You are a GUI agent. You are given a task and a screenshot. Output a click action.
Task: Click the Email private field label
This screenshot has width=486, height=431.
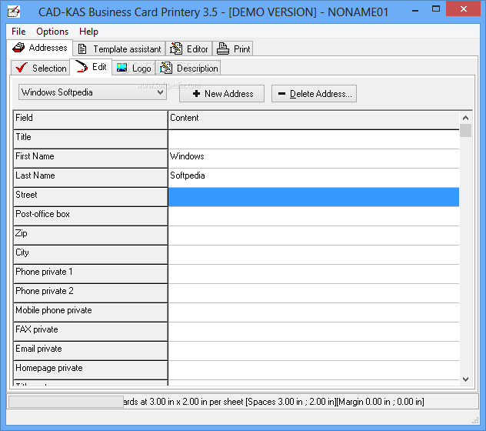tap(91, 351)
